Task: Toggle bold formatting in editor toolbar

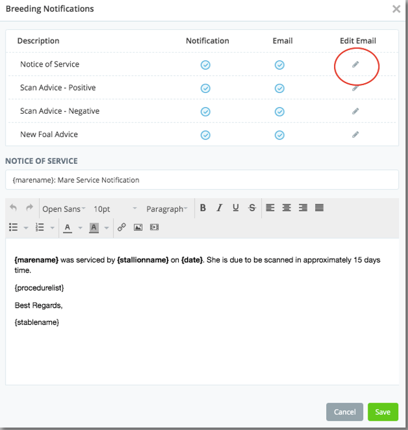Action: [x=203, y=208]
